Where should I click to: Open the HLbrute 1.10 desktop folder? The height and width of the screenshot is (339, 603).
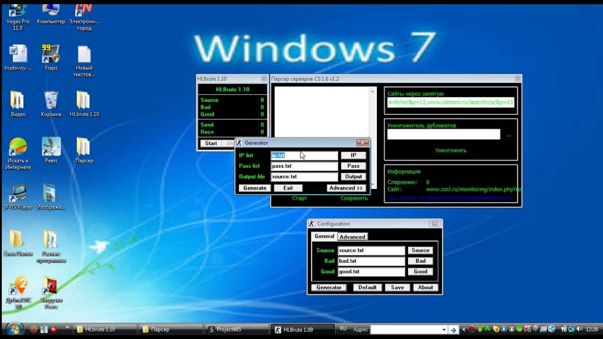click(x=84, y=104)
